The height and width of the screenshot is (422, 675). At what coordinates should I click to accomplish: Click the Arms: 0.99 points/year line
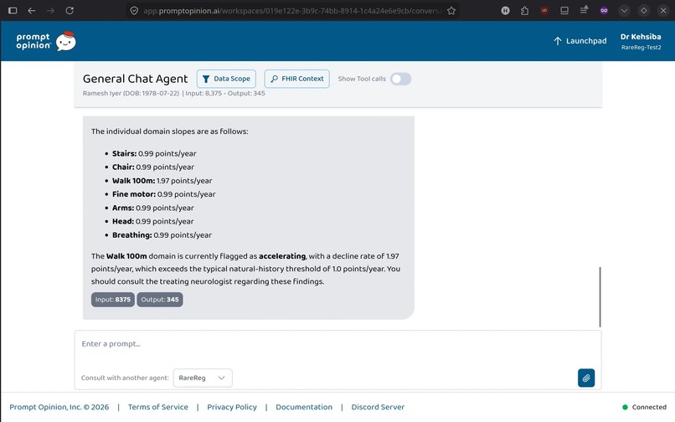coord(152,208)
